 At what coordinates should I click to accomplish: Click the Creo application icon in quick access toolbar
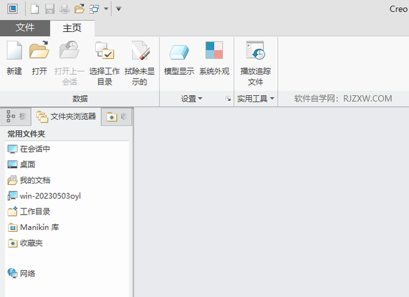(13, 9)
